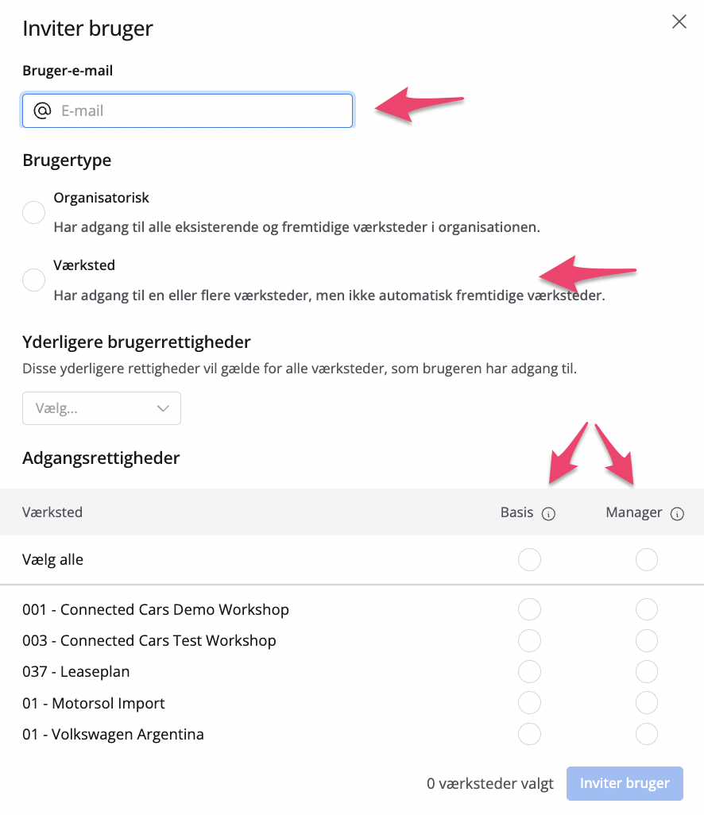Toggle Manager for Vælg alle
This screenshot has width=704, height=815.
[x=647, y=559]
